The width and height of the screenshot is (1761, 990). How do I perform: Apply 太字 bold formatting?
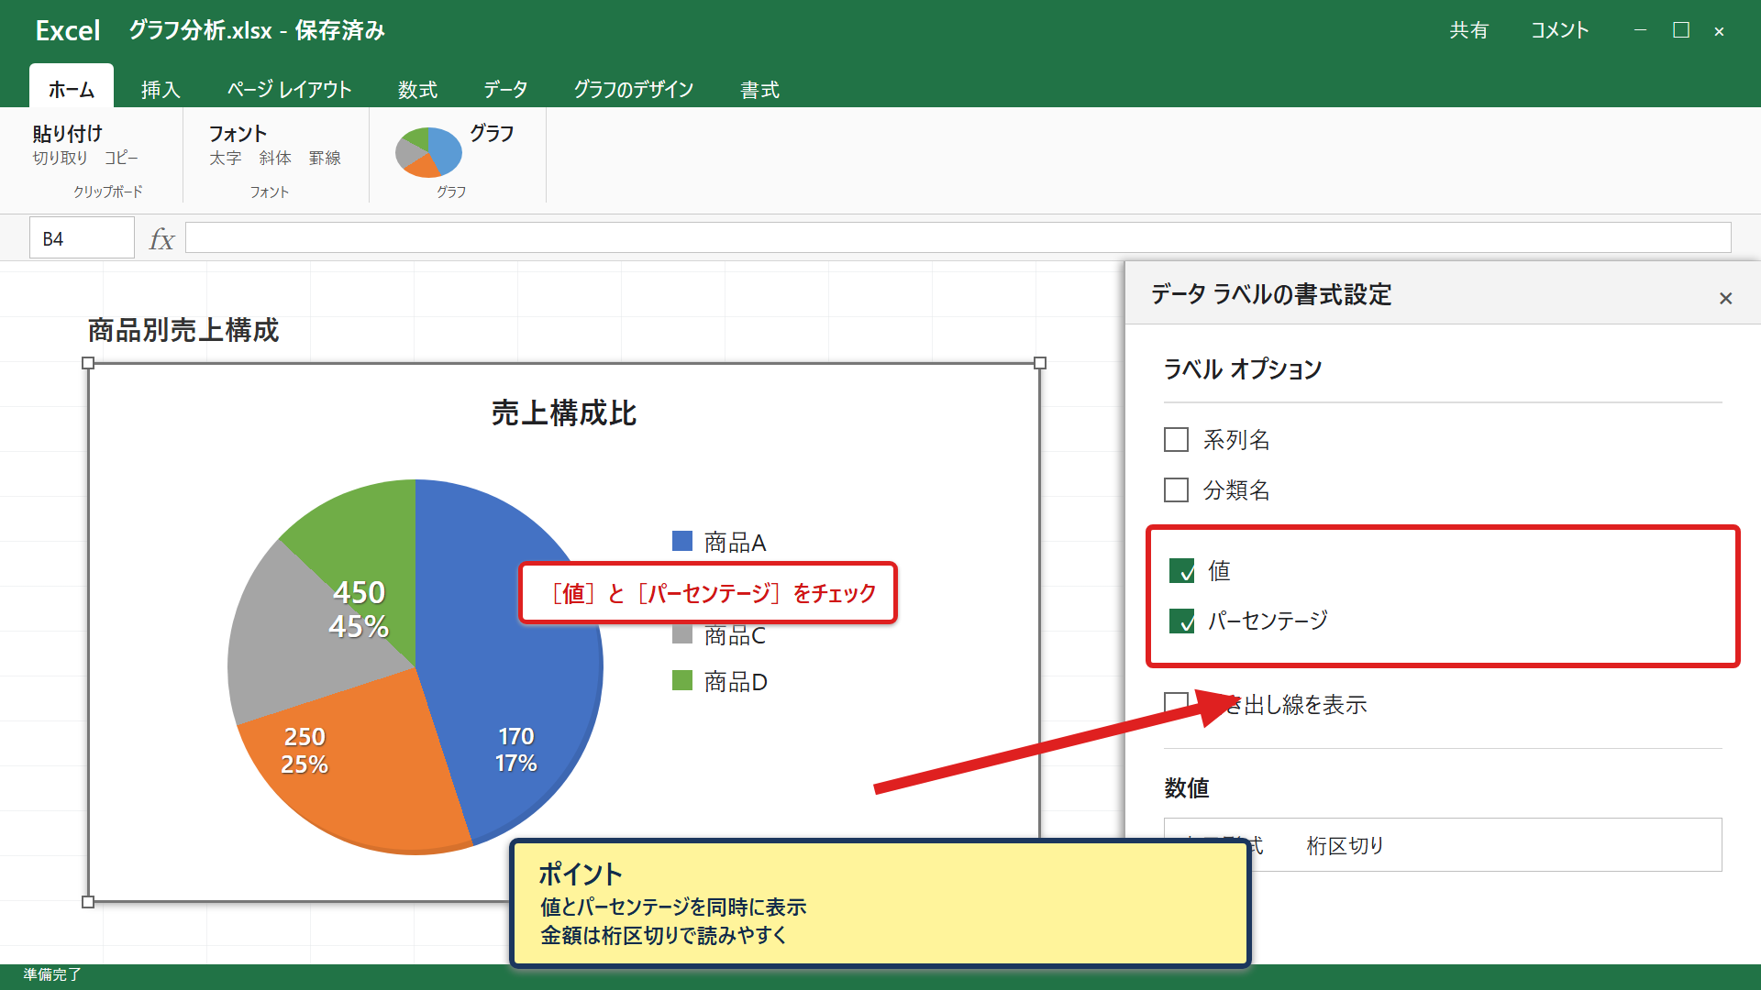[225, 158]
